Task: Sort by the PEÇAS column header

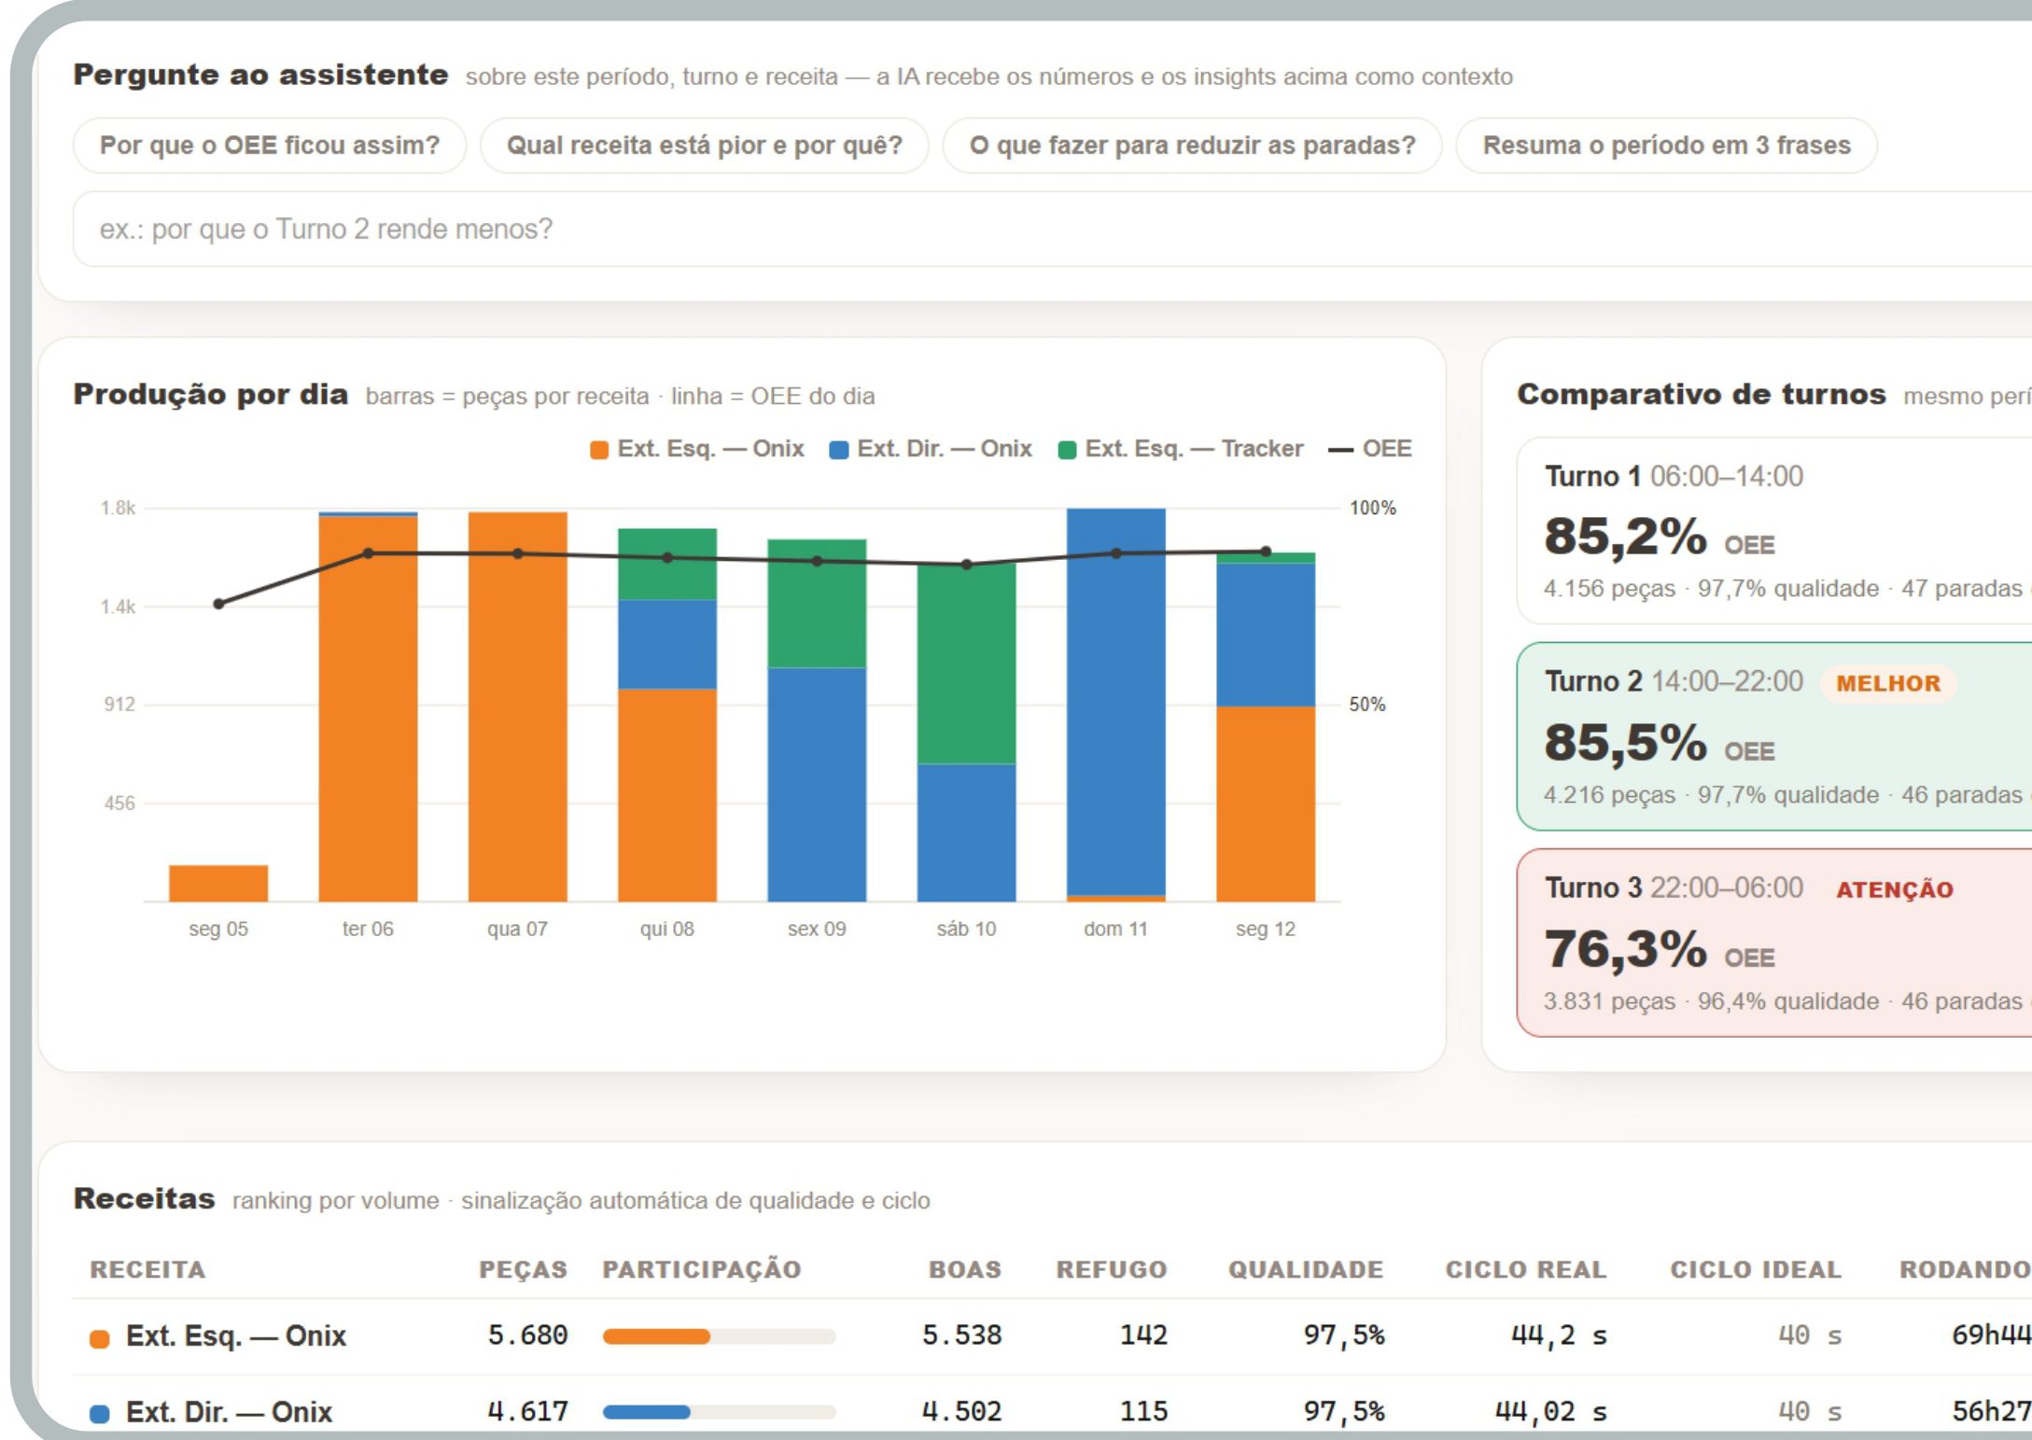Action: [x=523, y=1269]
